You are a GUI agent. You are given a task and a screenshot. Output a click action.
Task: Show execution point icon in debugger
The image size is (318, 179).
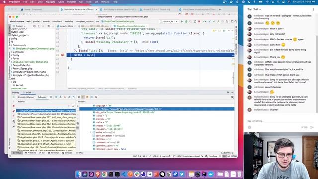tap(51, 97)
